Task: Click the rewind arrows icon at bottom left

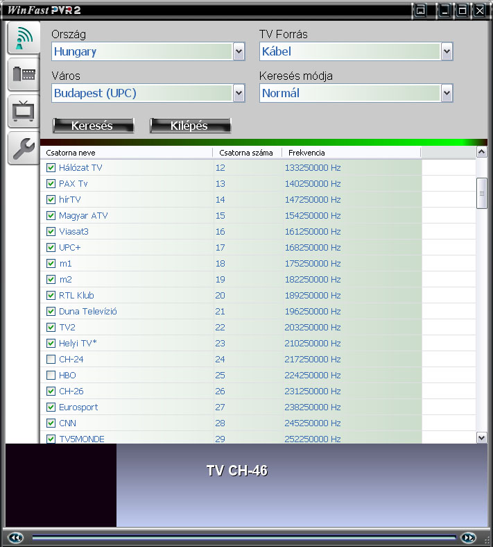Action: point(16,537)
